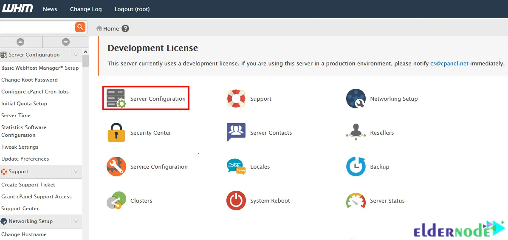The image size is (508, 240).
Task: Click the Server Contacts label
Action: [x=271, y=133]
